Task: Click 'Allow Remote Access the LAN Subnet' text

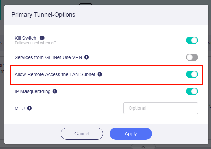Action: point(55,74)
